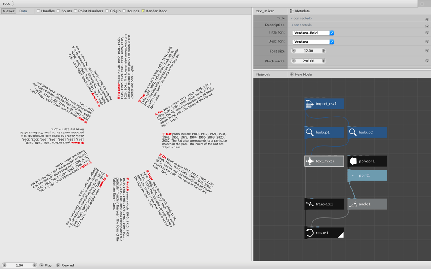Expand the Font size row options arrow

point(427,51)
